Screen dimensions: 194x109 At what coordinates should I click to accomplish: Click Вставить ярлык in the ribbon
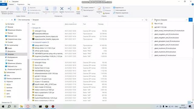coord(34,13)
